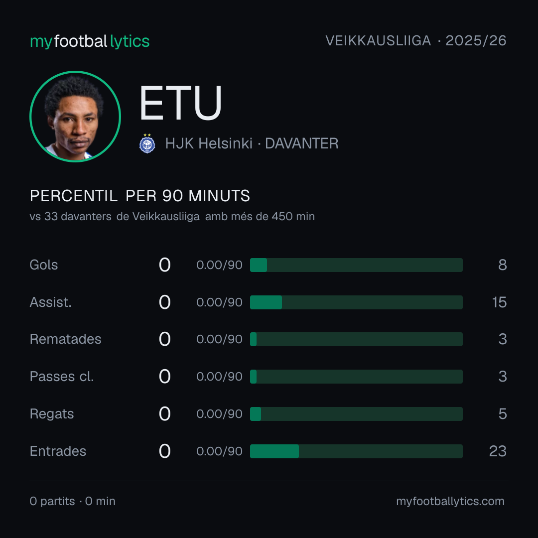Click the Entrades percentile value 23
This screenshot has height=538, width=538.
pyautogui.click(x=498, y=451)
